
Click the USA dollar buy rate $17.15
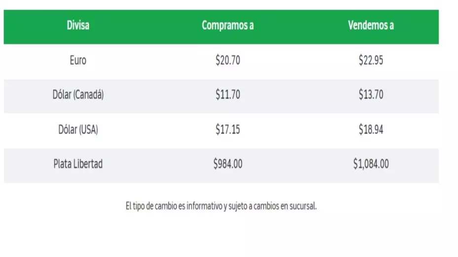click(228, 130)
